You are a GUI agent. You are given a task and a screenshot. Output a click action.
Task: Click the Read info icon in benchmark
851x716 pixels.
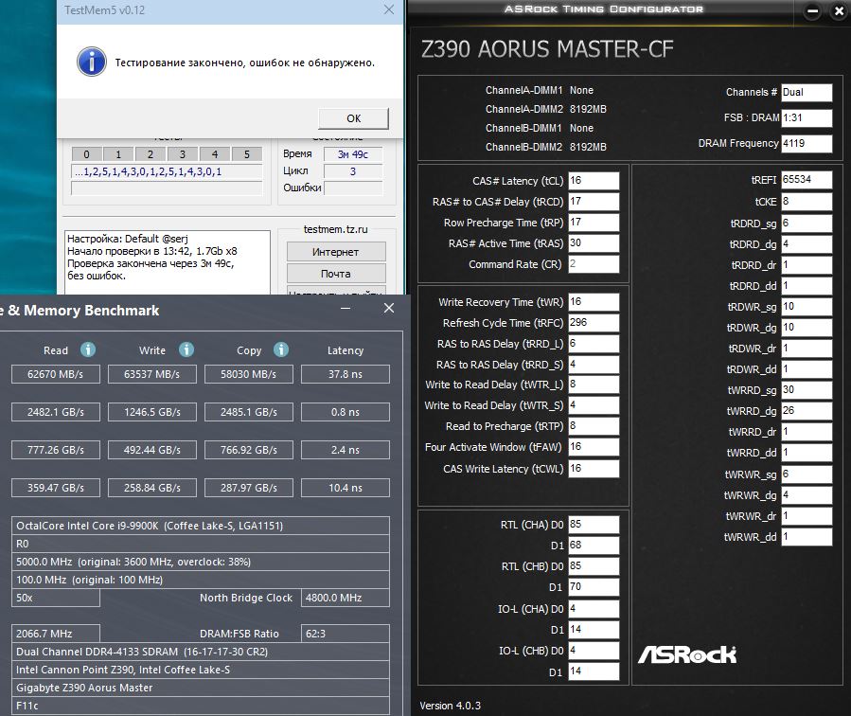pyautogui.click(x=88, y=349)
